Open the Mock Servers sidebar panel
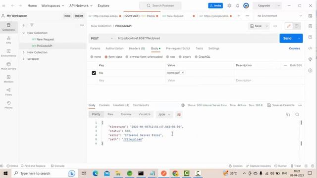The width and height of the screenshot is (317, 178). point(8,66)
